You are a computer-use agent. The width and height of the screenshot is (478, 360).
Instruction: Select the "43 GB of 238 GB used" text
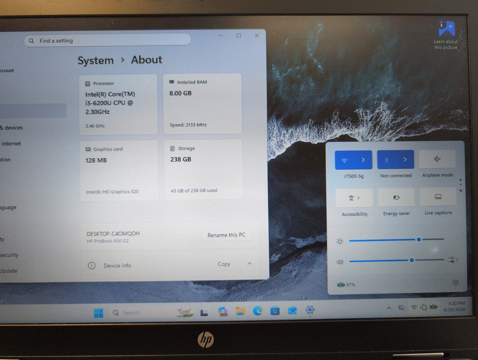tap(194, 190)
